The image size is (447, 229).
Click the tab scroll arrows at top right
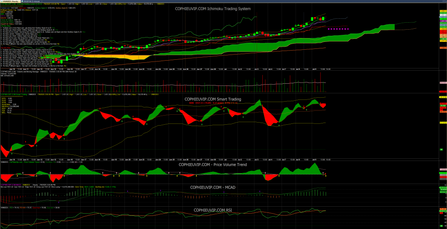(444, 1)
